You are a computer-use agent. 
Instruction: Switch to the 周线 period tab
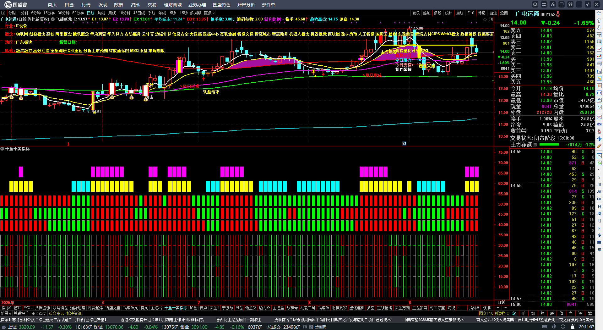(x=101, y=13)
